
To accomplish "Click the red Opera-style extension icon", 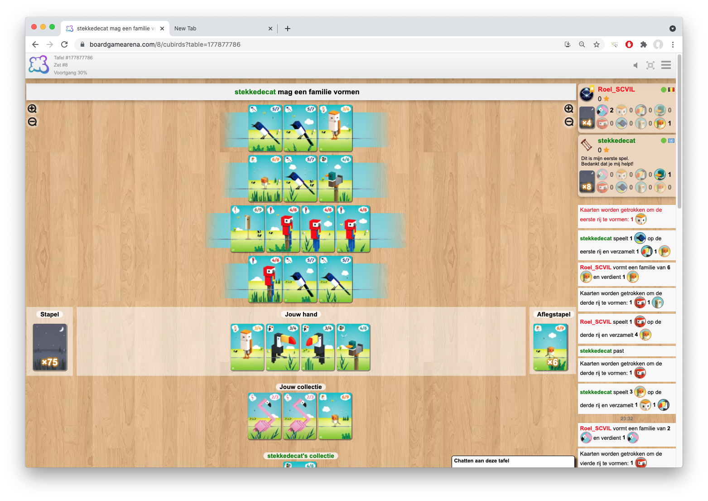I will pyautogui.click(x=629, y=44).
